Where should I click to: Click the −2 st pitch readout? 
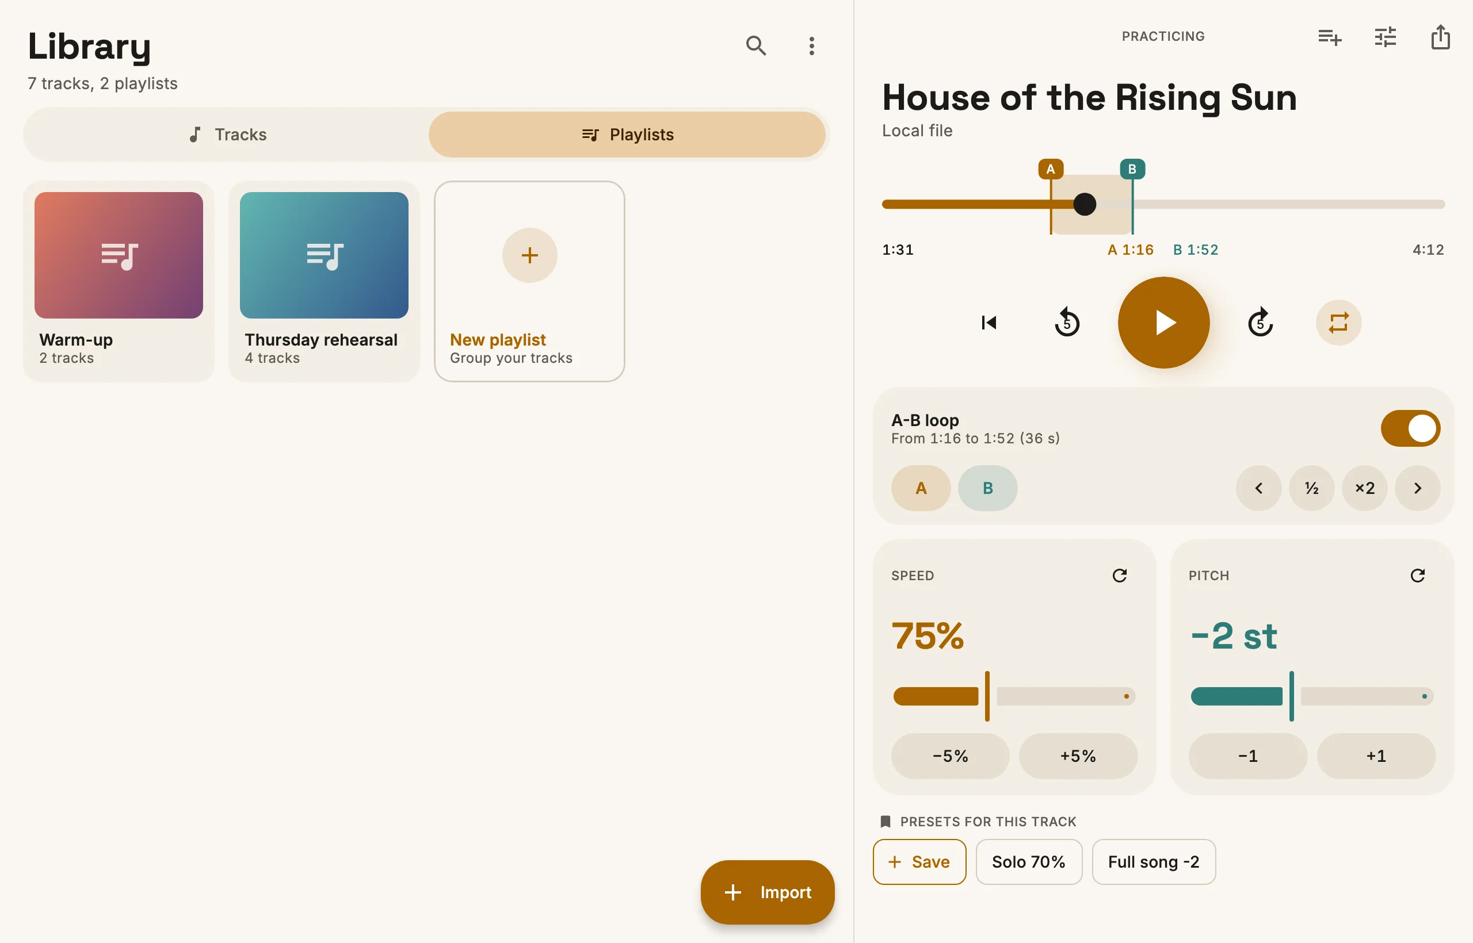click(1234, 635)
